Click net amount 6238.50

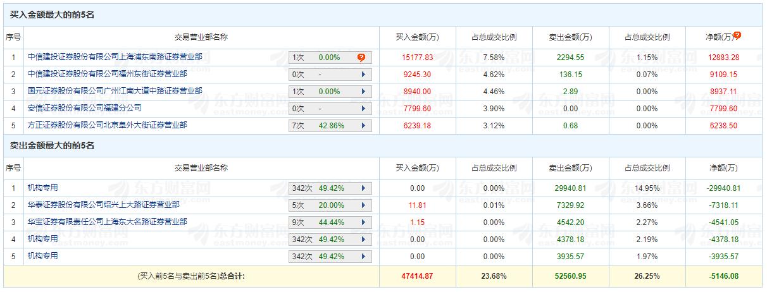pos(724,126)
